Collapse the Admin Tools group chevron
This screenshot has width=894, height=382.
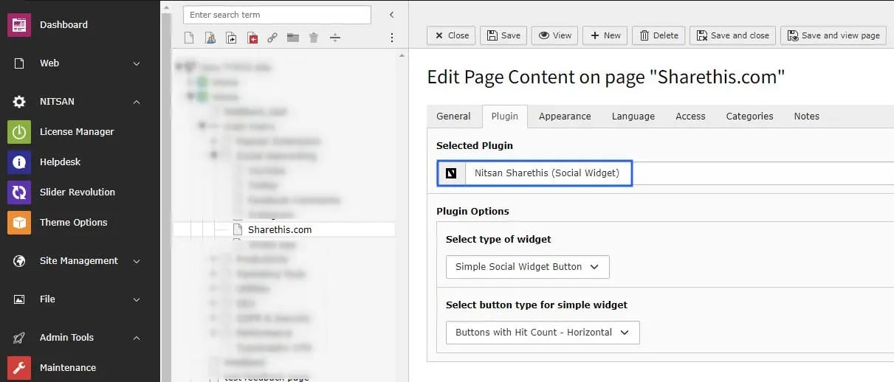pos(137,338)
